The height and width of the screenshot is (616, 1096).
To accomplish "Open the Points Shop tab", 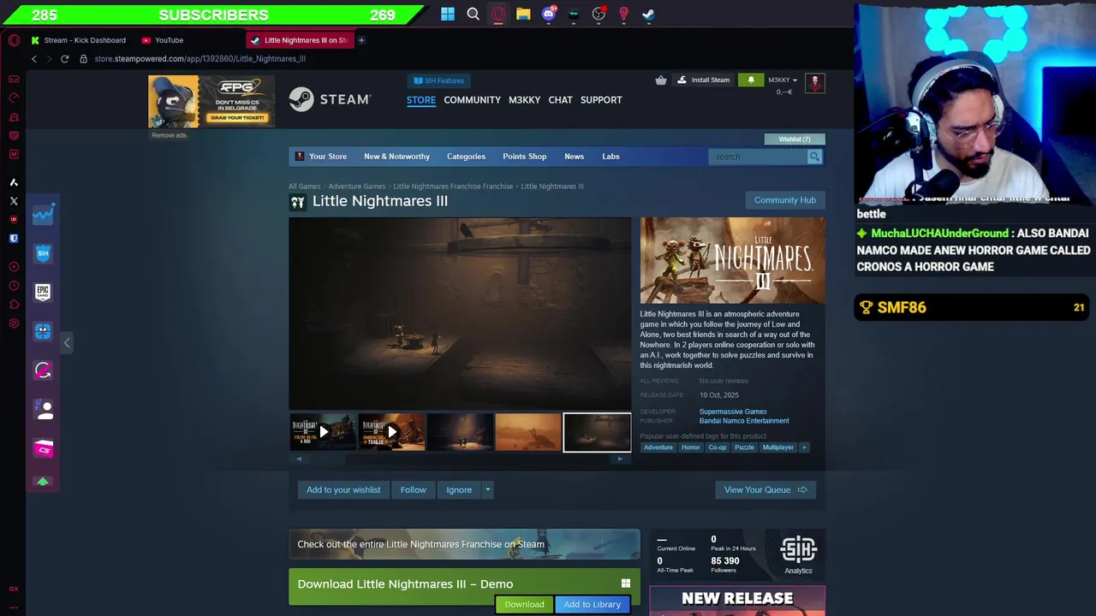I will pos(524,157).
